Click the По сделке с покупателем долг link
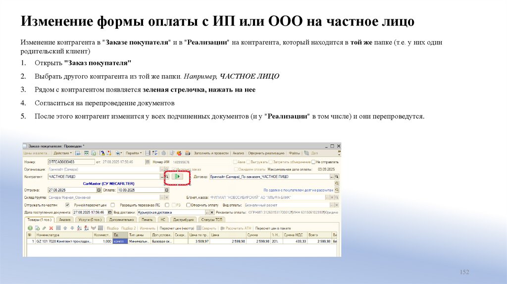 tap(298, 190)
